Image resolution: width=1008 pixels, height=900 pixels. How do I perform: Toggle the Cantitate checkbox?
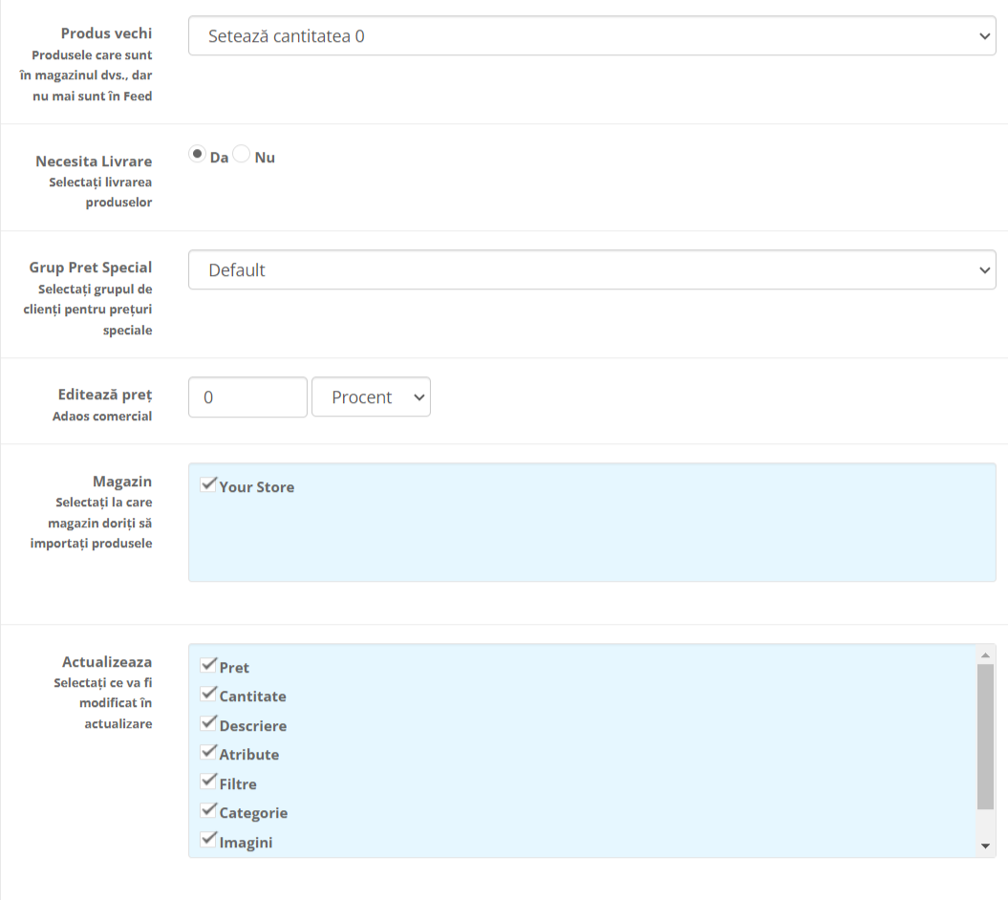[x=208, y=694]
